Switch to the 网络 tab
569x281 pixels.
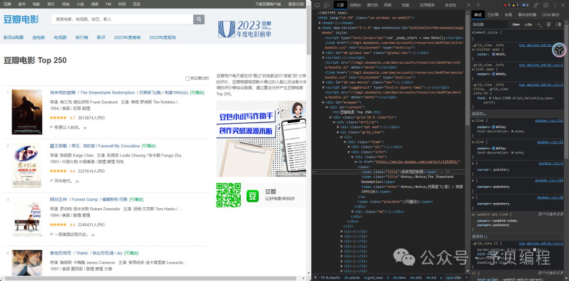click(x=388, y=5)
